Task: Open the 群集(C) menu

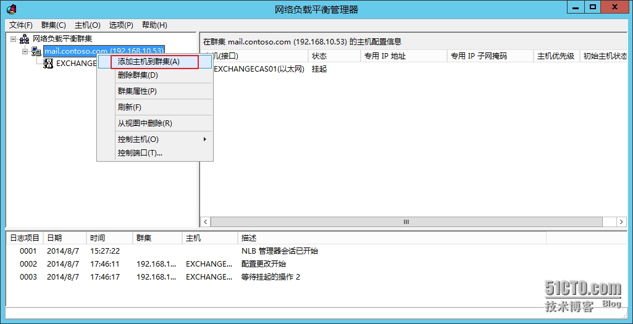Action: click(x=53, y=25)
